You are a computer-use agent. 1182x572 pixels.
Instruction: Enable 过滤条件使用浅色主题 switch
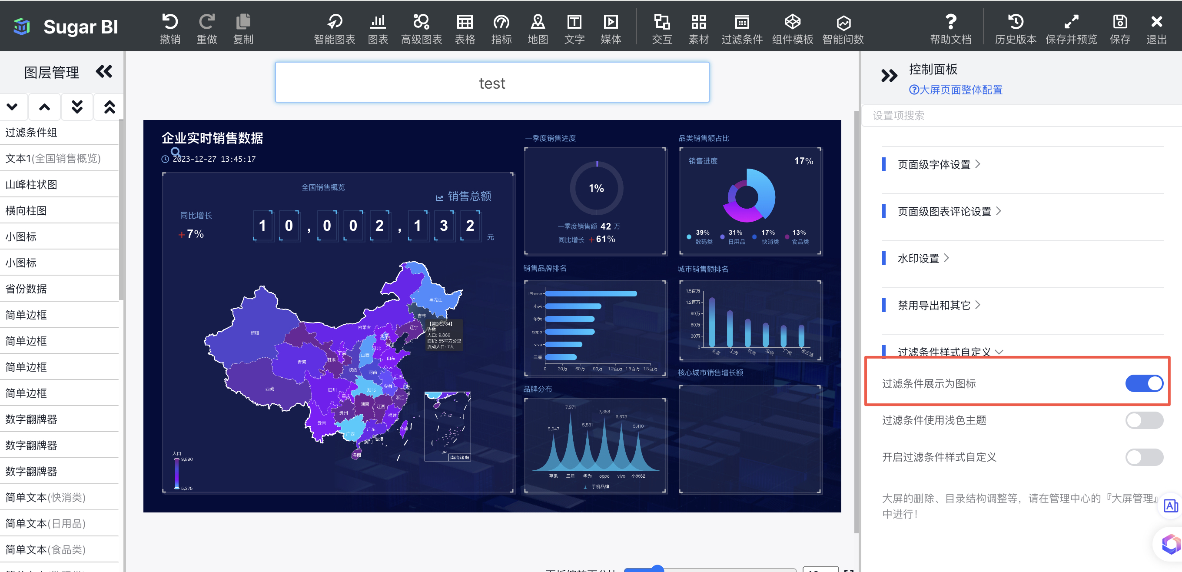coord(1144,420)
